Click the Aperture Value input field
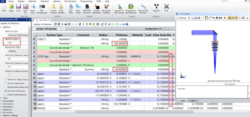250x117 pixels. (x=15, y=43)
